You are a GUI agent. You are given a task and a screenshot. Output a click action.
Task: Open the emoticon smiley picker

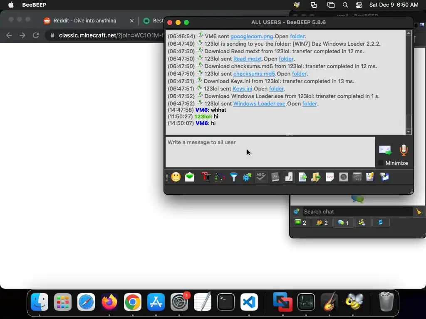click(176, 177)
